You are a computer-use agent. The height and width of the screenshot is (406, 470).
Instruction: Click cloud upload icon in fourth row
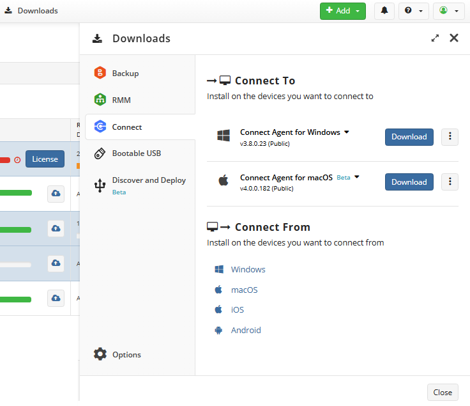(x=56, y=263)
